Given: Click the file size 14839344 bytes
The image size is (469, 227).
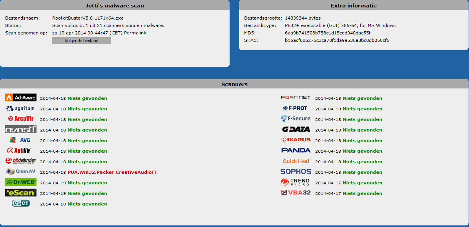Looking at the screenshot, I should [303, 18].
